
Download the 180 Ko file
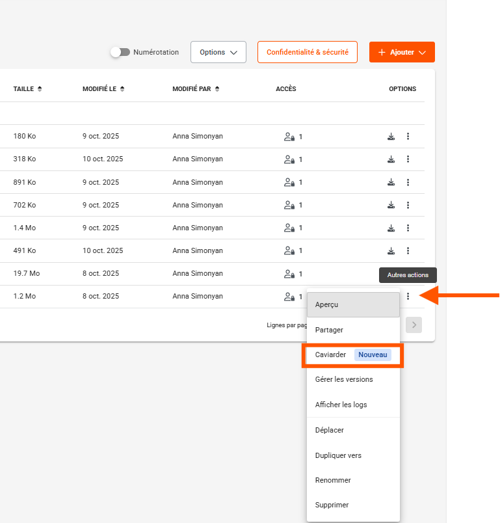[391, 137]
